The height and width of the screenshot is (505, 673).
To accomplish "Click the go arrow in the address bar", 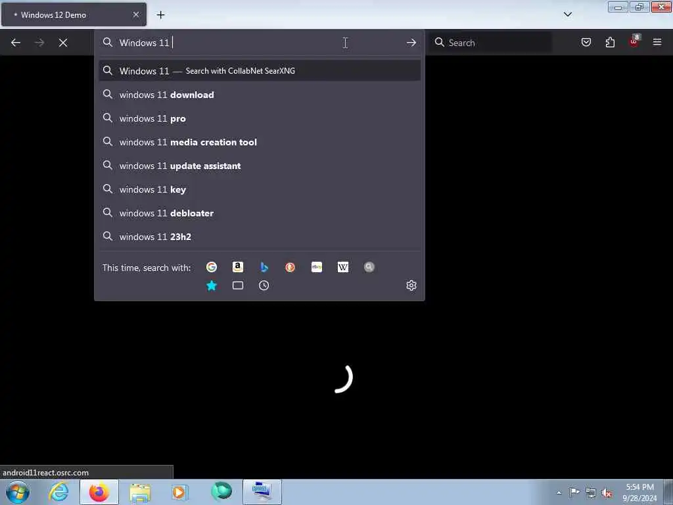I will click(411, 43).
